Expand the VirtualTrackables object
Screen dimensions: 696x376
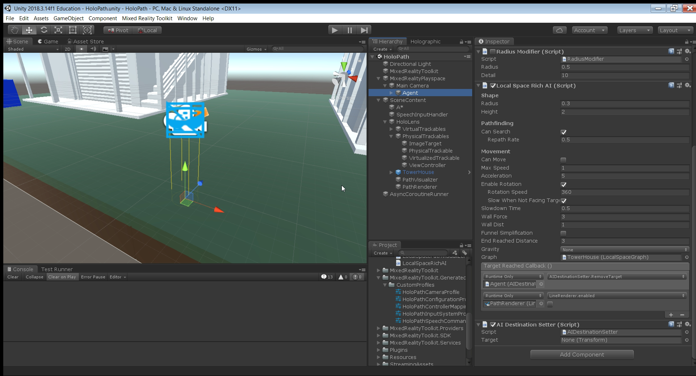(391, 129)
